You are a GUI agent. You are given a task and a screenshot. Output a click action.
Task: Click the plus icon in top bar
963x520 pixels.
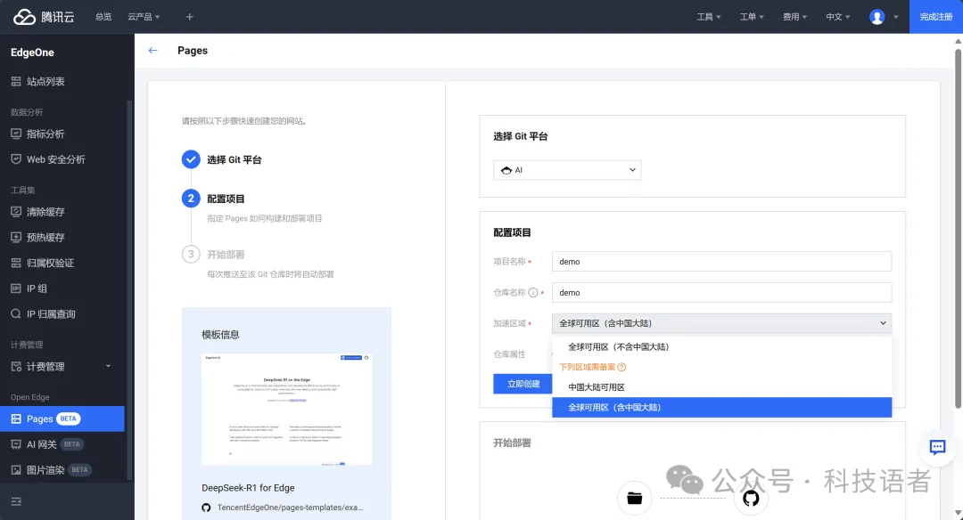click(x=189, y=17)
